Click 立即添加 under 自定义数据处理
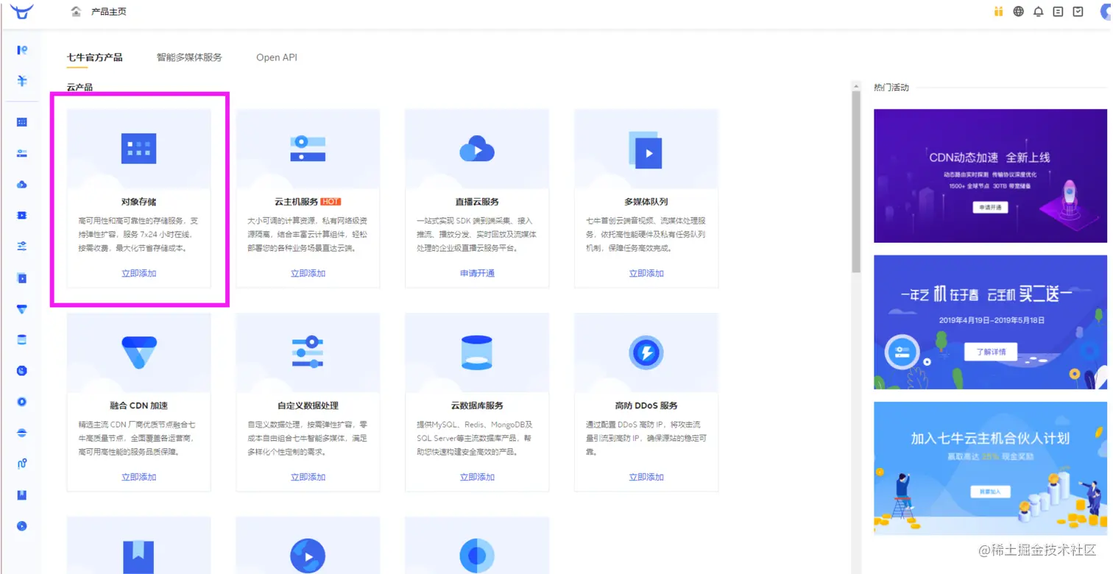 click(308, 477)
